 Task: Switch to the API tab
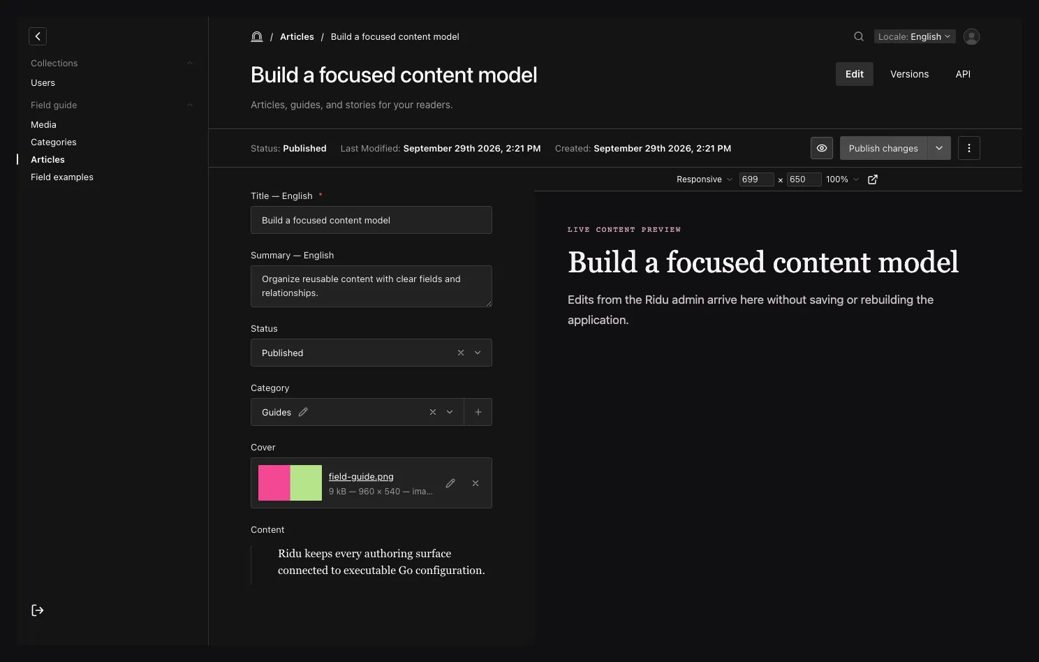click(963, 74)
